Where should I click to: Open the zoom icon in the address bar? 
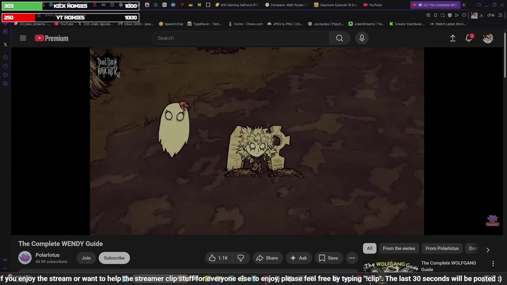[428, 15]
